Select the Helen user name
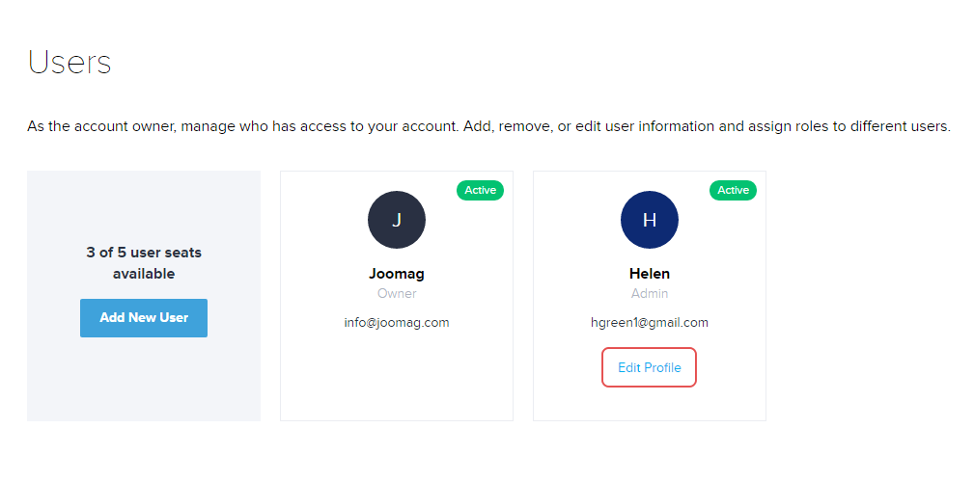 coord(649,274)
